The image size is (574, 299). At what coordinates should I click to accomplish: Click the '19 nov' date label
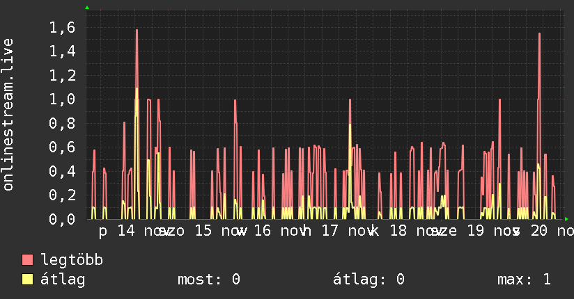[493, 231]
